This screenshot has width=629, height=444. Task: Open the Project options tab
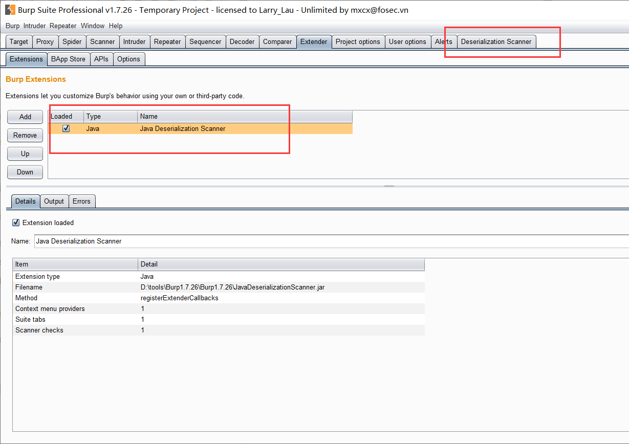(x=358, y=41)
